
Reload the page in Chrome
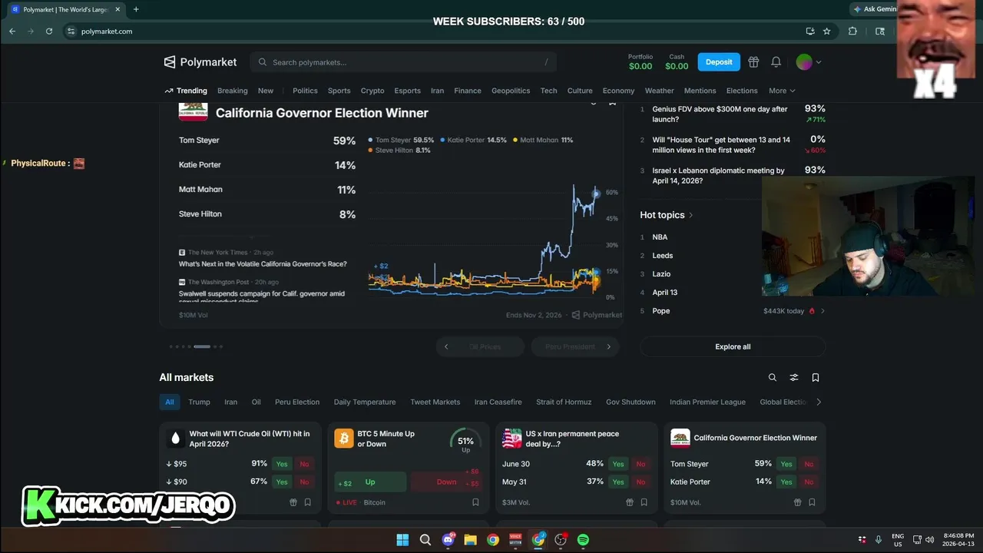[49, 31]
